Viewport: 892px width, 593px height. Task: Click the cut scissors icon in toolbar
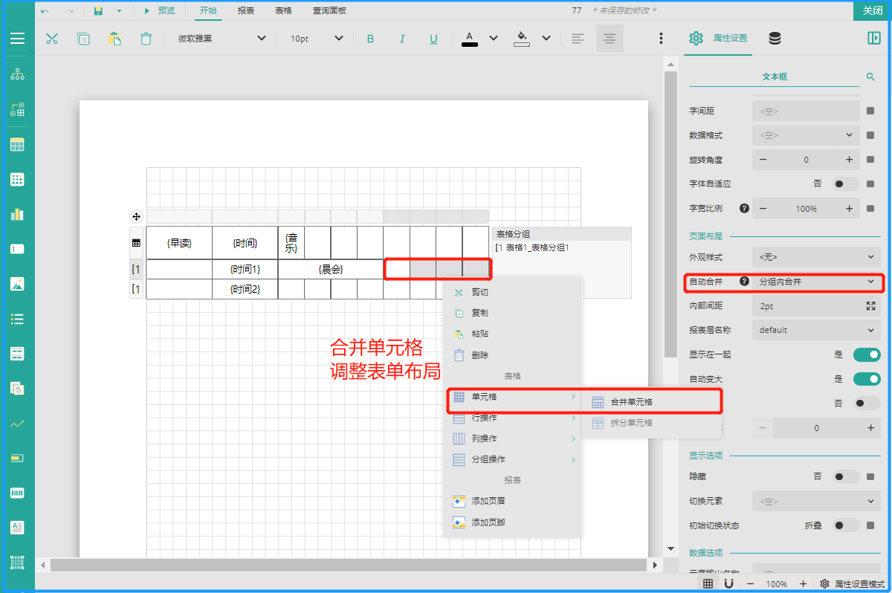[52, 39]
